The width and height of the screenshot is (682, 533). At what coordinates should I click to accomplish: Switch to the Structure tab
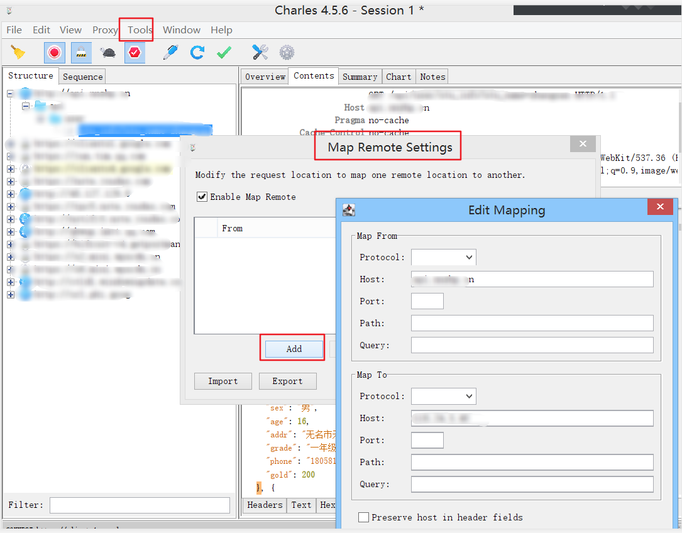[30, 75]
